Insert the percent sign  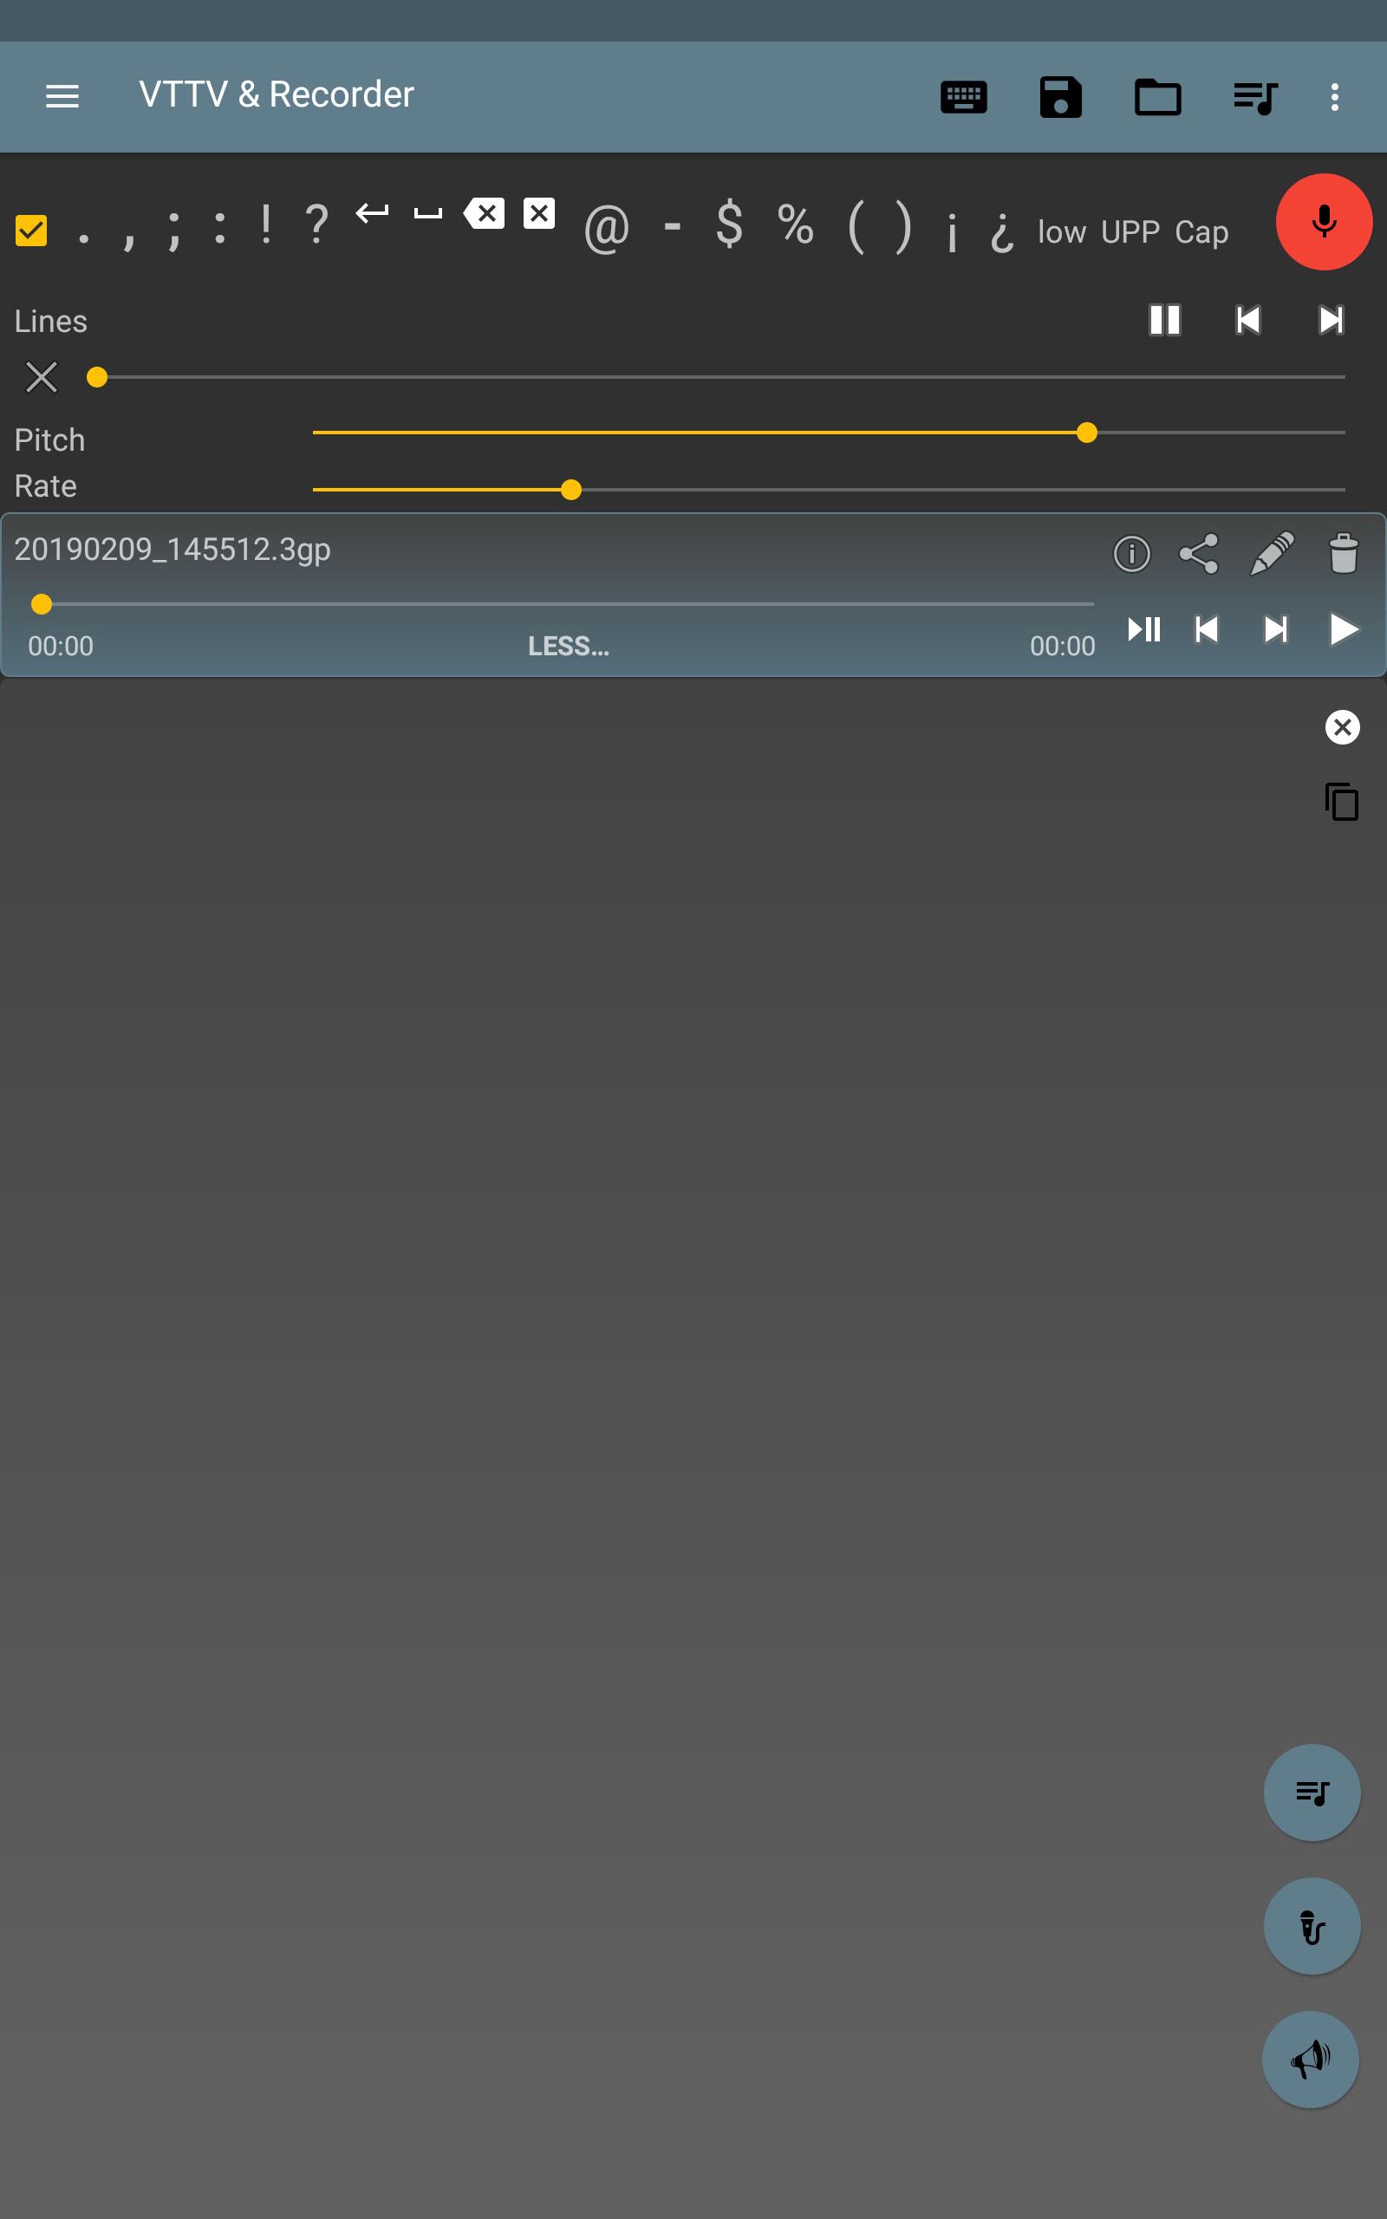pyautogui.click(x=795, y=225)
